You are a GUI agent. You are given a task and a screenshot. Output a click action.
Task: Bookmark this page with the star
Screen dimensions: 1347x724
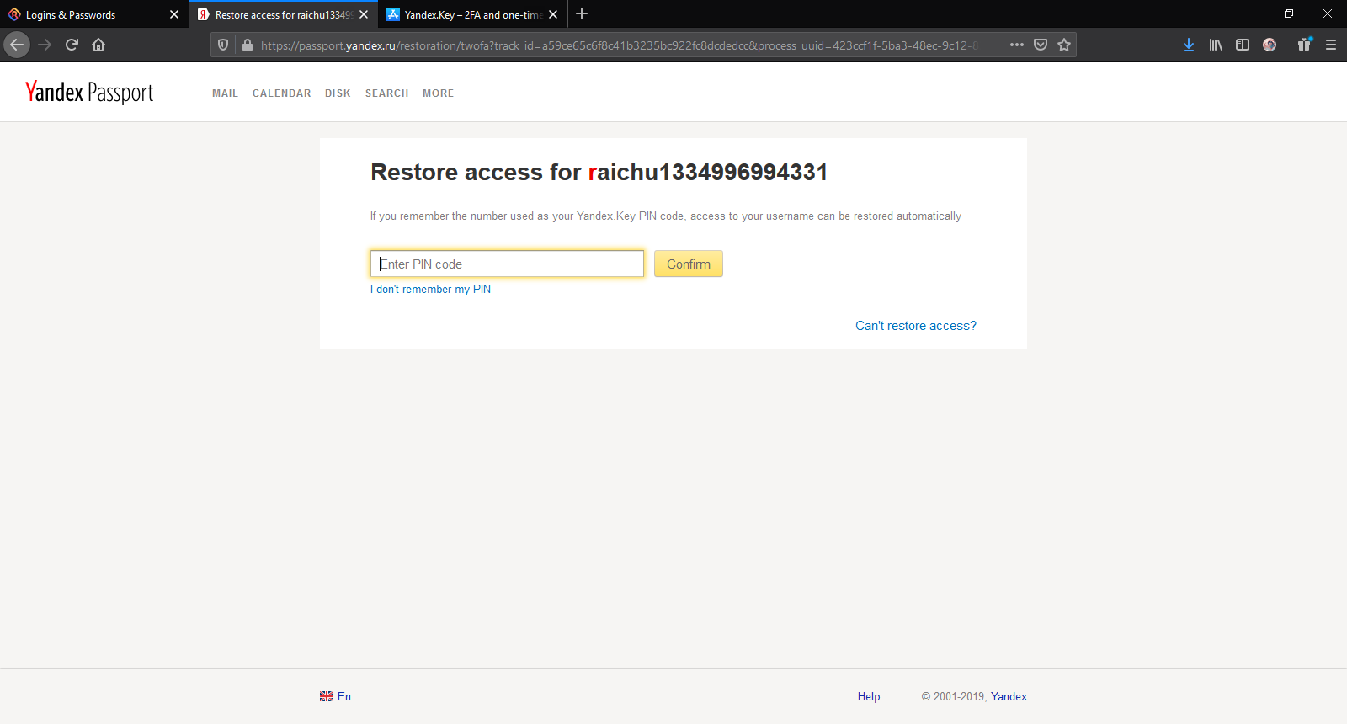pos(1064,45)
